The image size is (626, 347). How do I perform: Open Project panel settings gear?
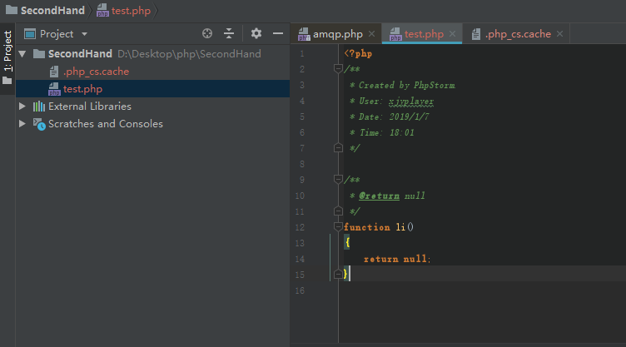[256, 33]
